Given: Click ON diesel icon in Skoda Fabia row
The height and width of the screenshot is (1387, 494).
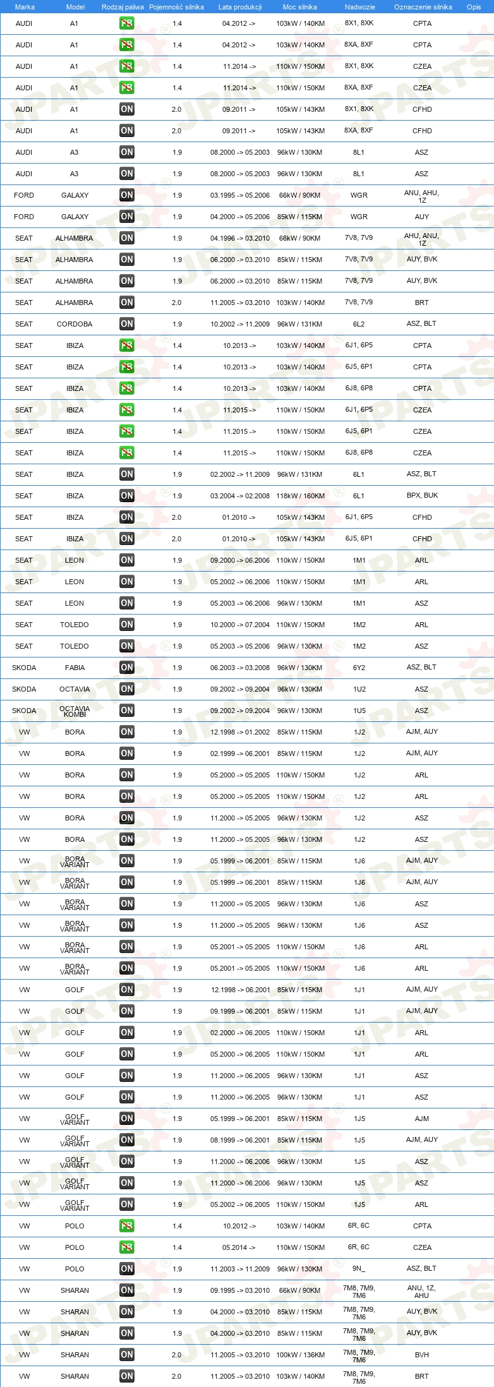Looking at the screenshot, I should [127, 668].
